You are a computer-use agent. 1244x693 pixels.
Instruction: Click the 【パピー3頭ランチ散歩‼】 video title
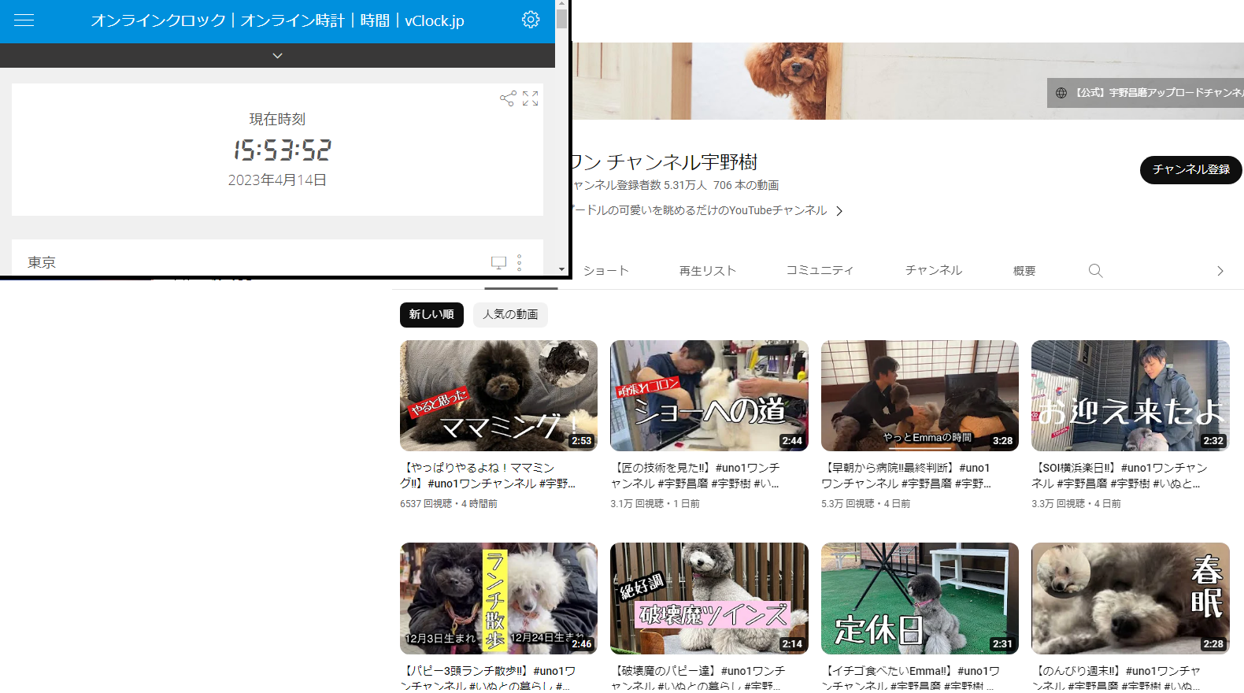pyautogui.click(x=488, y=678)
